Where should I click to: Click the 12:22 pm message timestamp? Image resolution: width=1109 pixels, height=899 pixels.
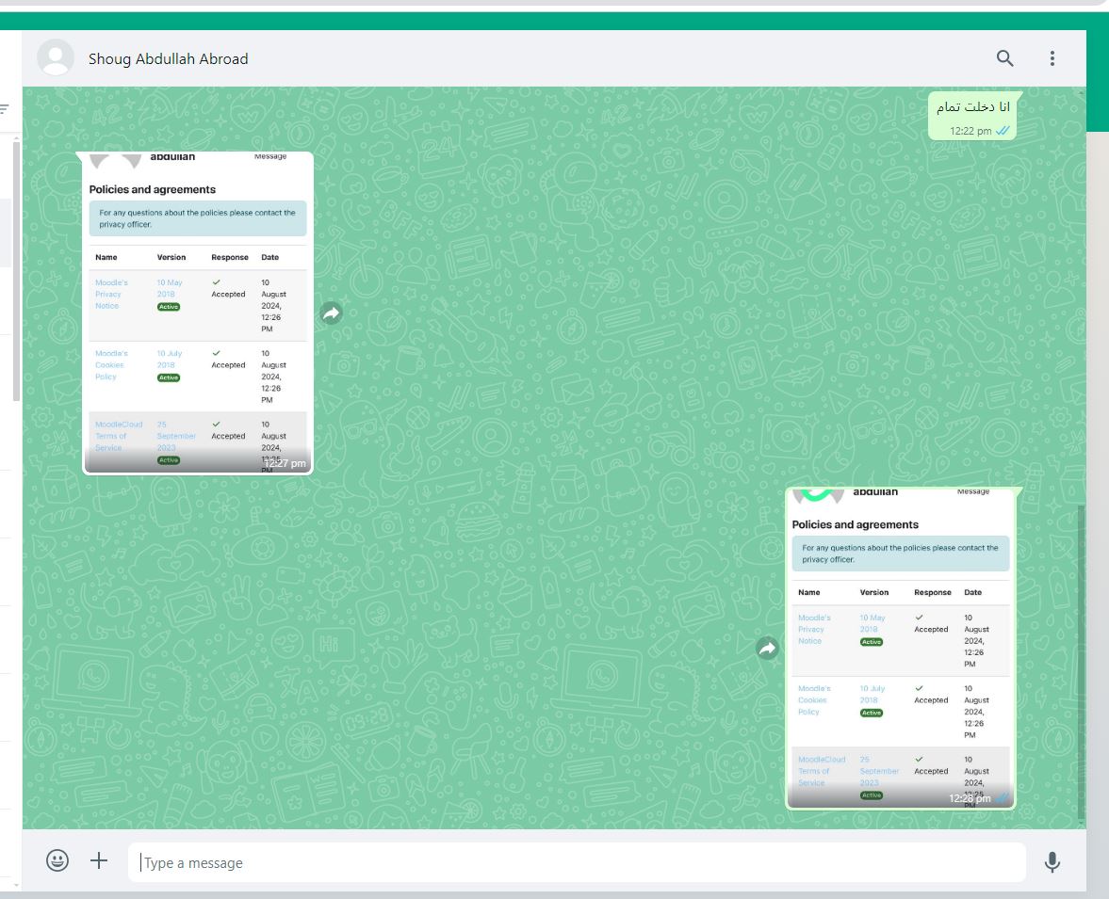(x=970, y=131)
